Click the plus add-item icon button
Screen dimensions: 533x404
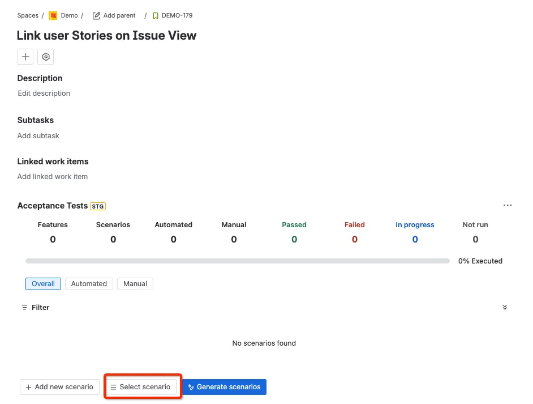point(25,57)
